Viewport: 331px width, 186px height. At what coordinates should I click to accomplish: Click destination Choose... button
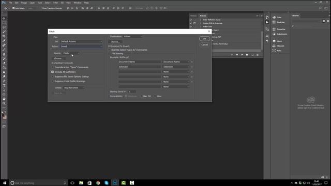115,42
